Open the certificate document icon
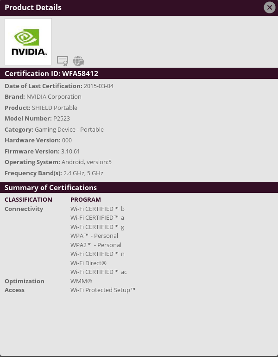 [x=63, y=61]
